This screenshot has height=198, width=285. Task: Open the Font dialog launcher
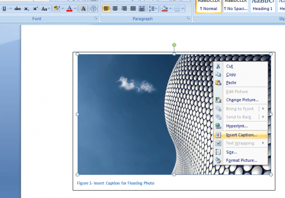tap(96, 19)
